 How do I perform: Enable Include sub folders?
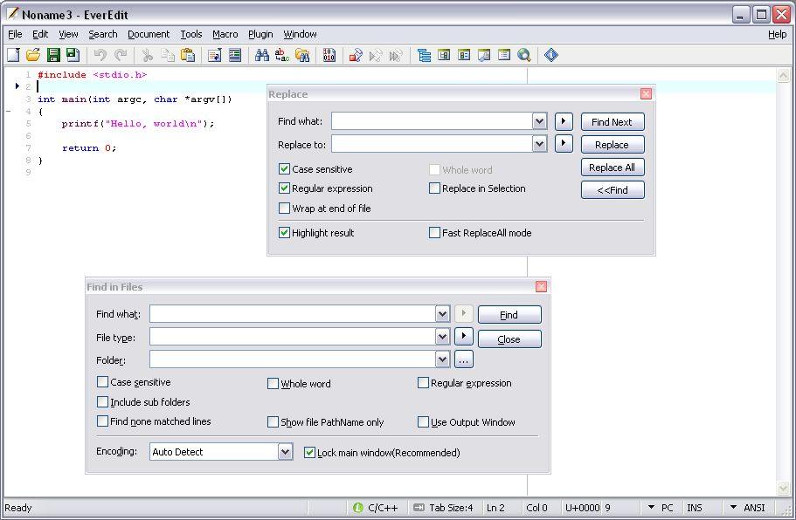[102, 402]
